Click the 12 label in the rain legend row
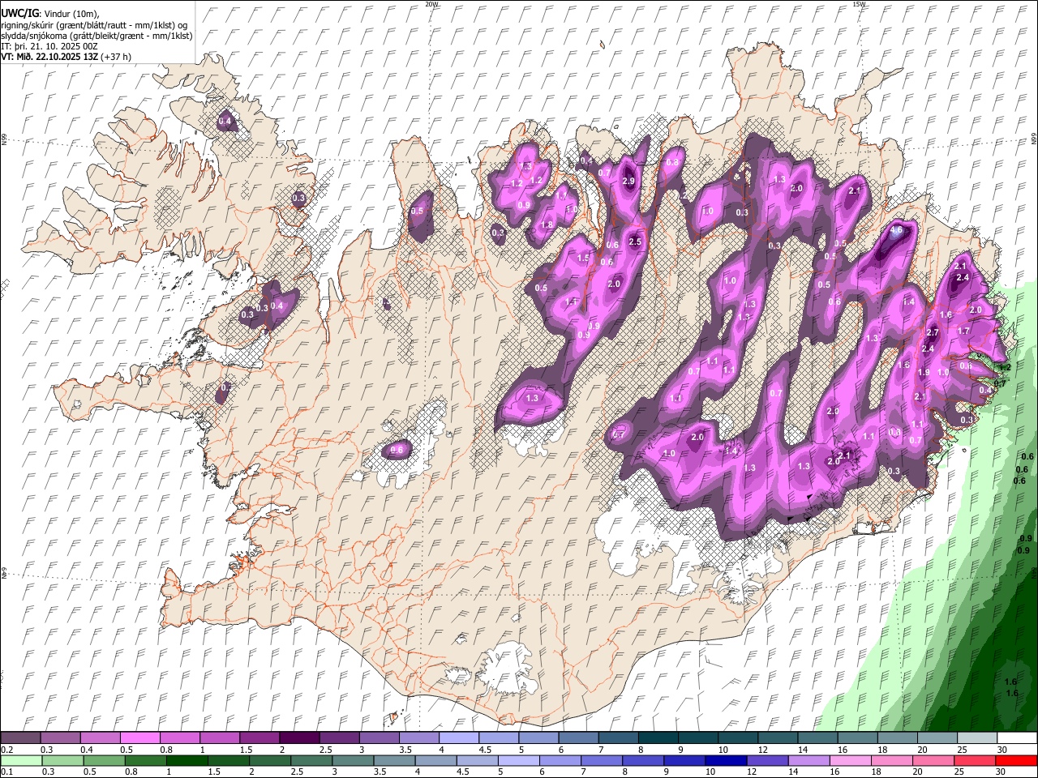This screenshot has width=1038, height=778. 752,772
